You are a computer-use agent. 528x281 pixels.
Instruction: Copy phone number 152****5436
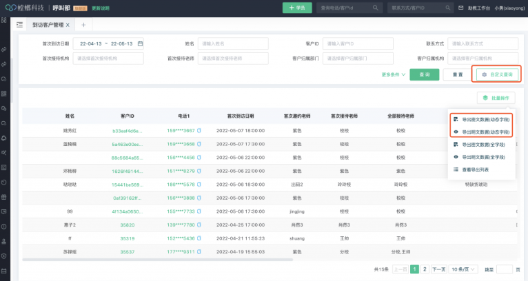pyautogui.click(x=199, y=238)
